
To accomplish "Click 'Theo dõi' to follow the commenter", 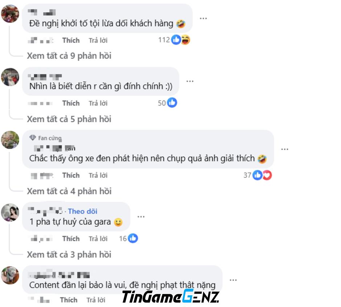I will pos(83,211).
